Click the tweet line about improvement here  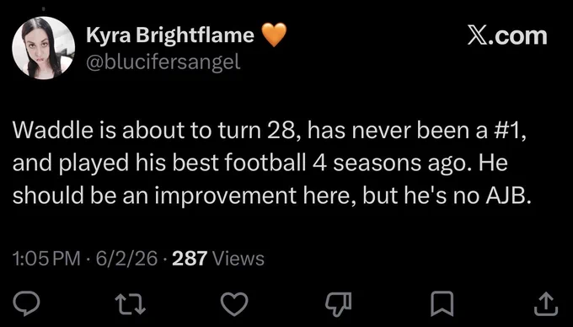271,196
